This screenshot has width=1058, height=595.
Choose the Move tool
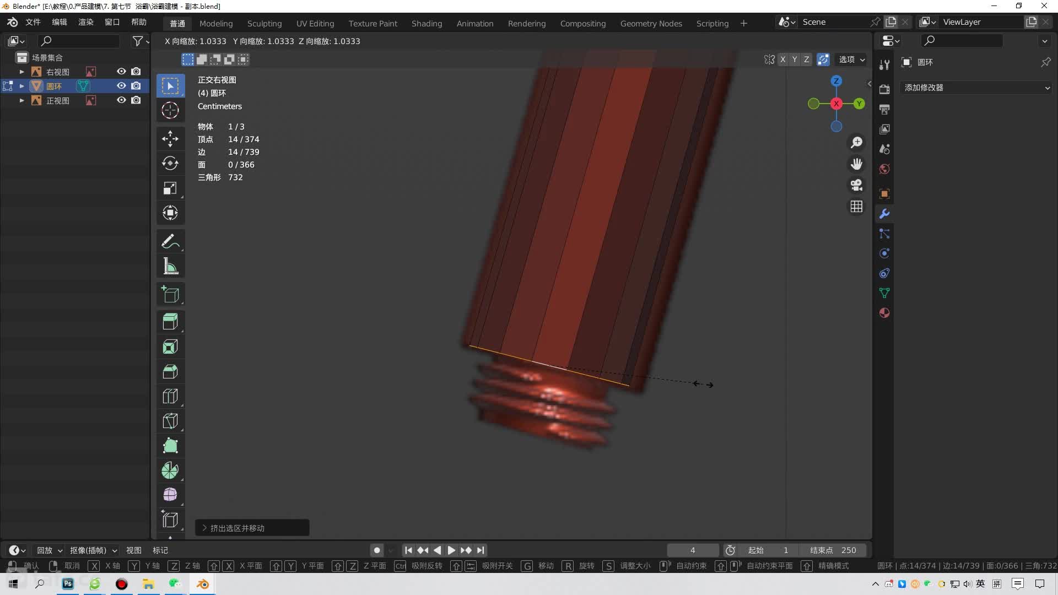[x=170, y=138]
